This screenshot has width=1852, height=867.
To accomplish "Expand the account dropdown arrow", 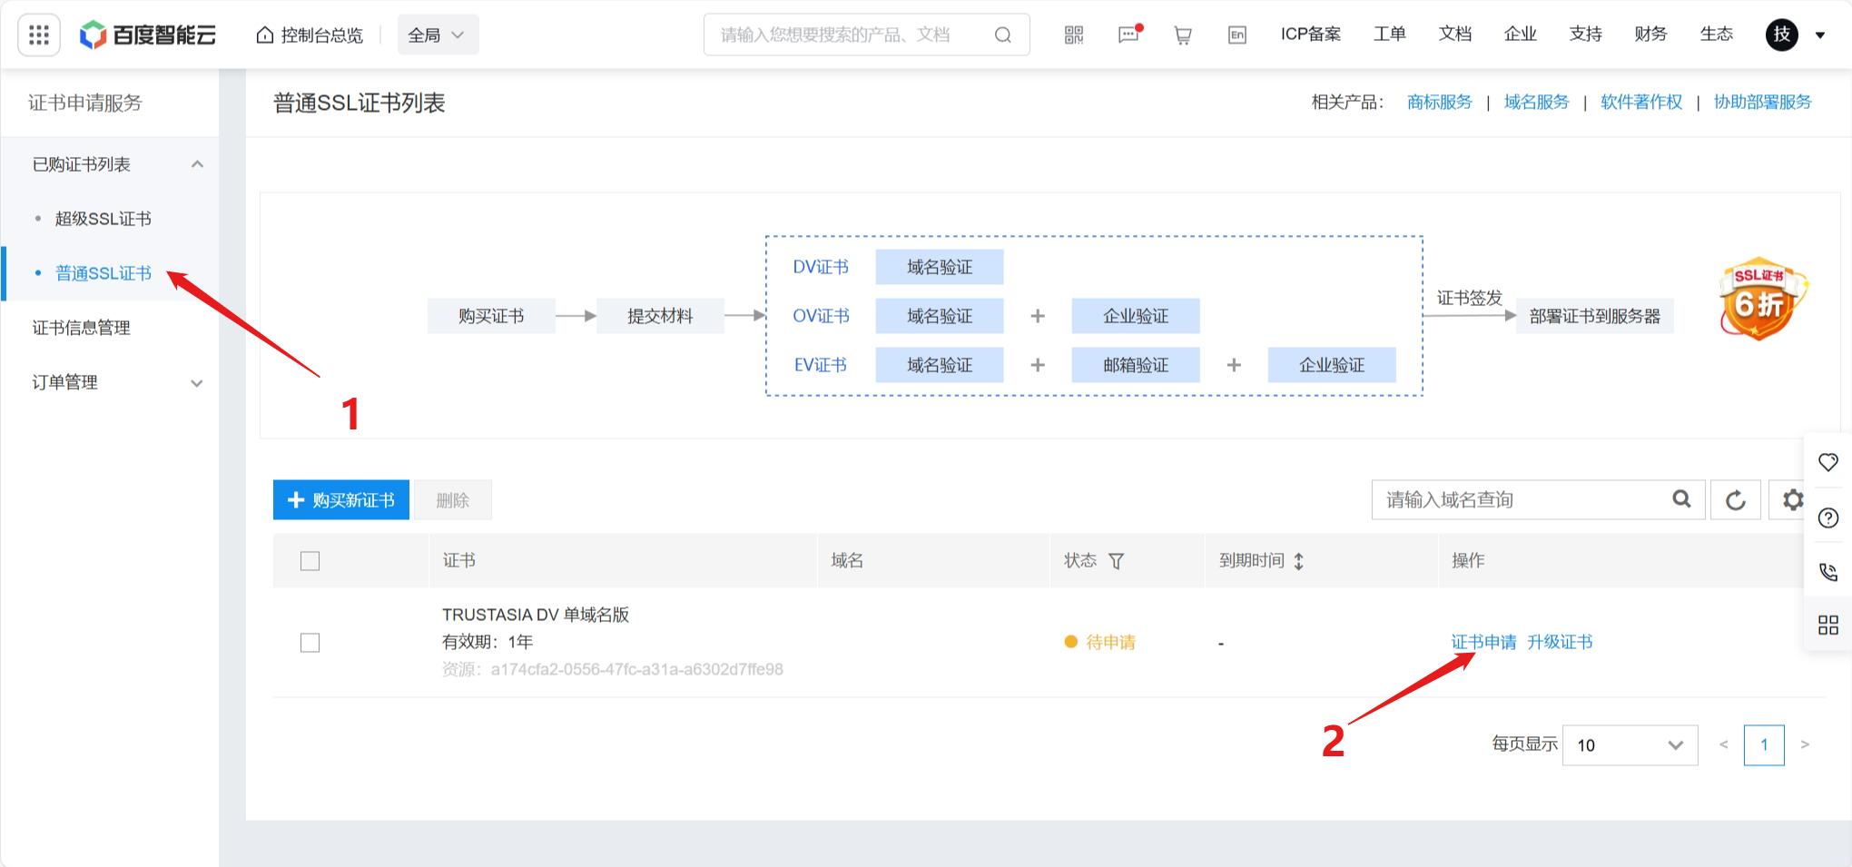I will pyautogui.click(x=1820, y=35).
